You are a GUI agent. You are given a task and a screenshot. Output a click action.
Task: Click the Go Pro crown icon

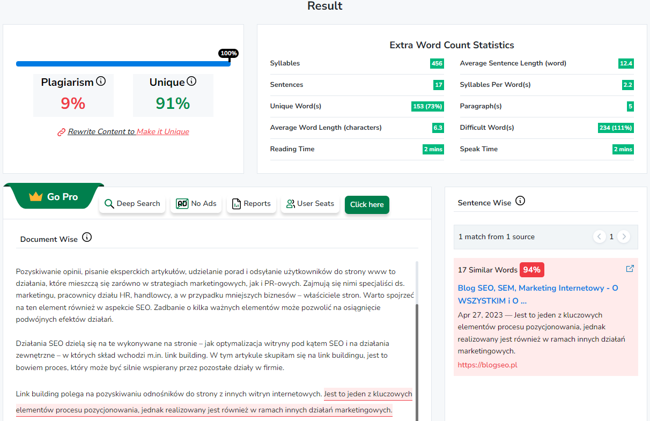(36, 197)
